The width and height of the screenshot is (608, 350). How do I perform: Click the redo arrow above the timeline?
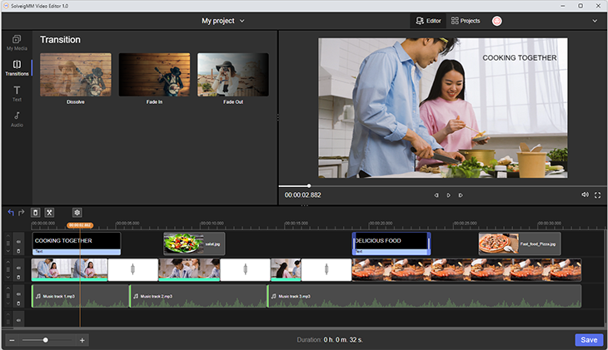click(21, 213)
